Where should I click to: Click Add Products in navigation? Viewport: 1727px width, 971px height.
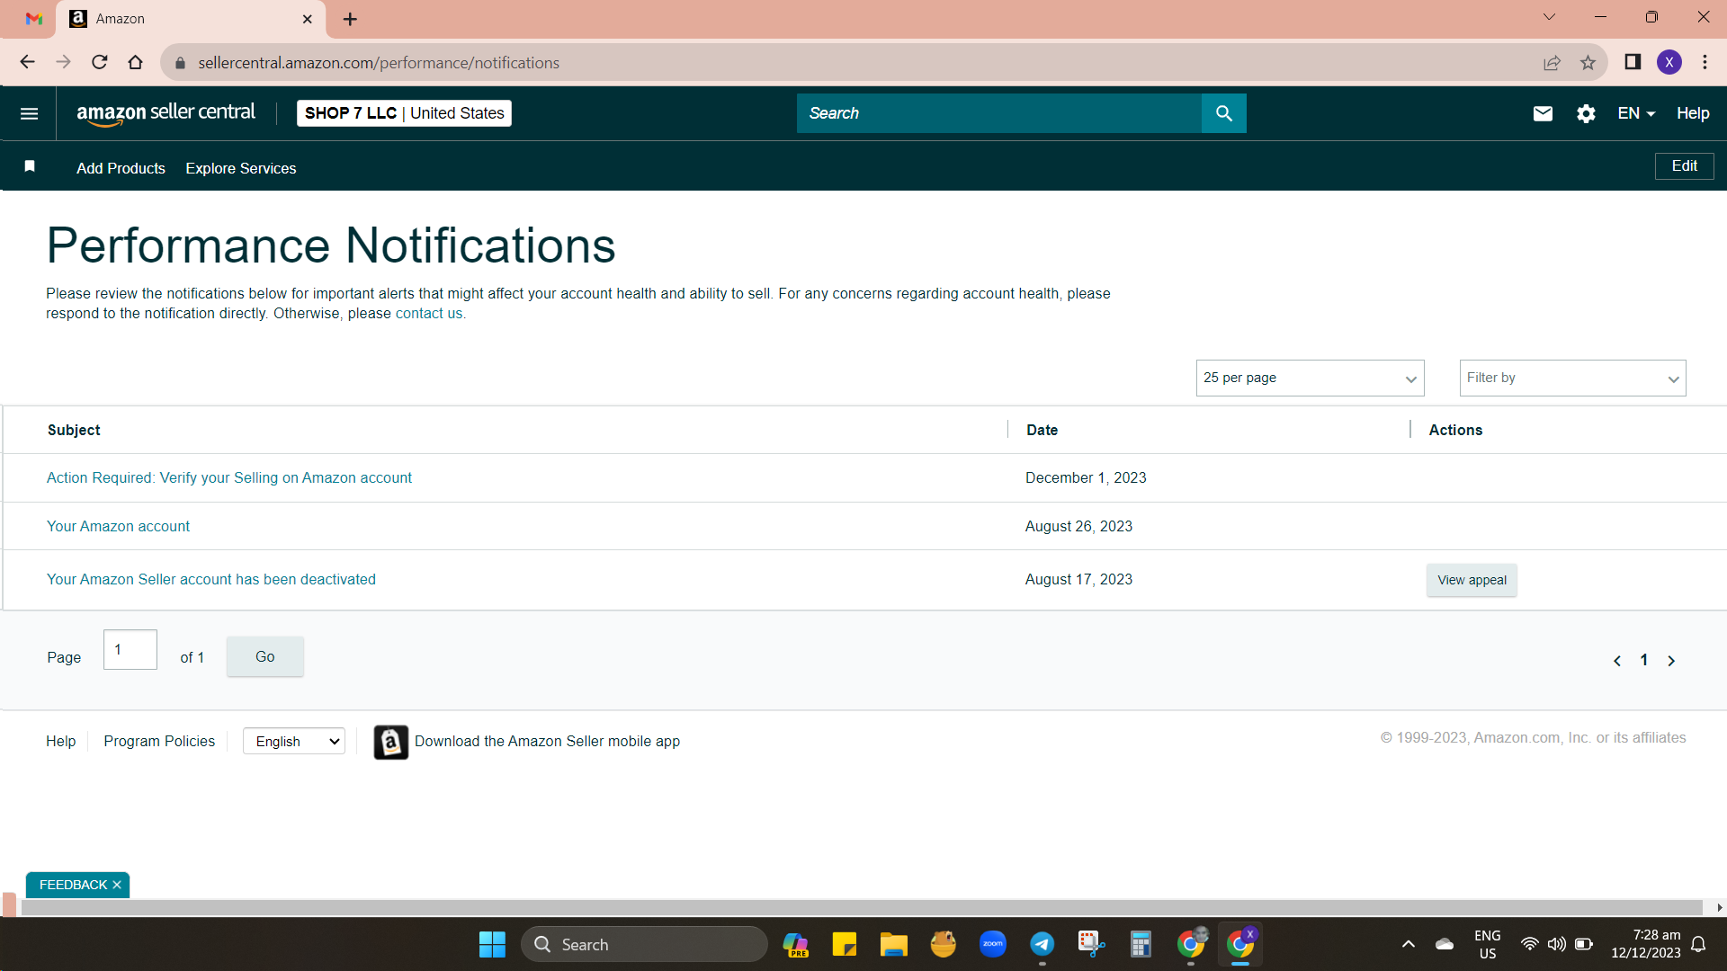tap(121, 168)
